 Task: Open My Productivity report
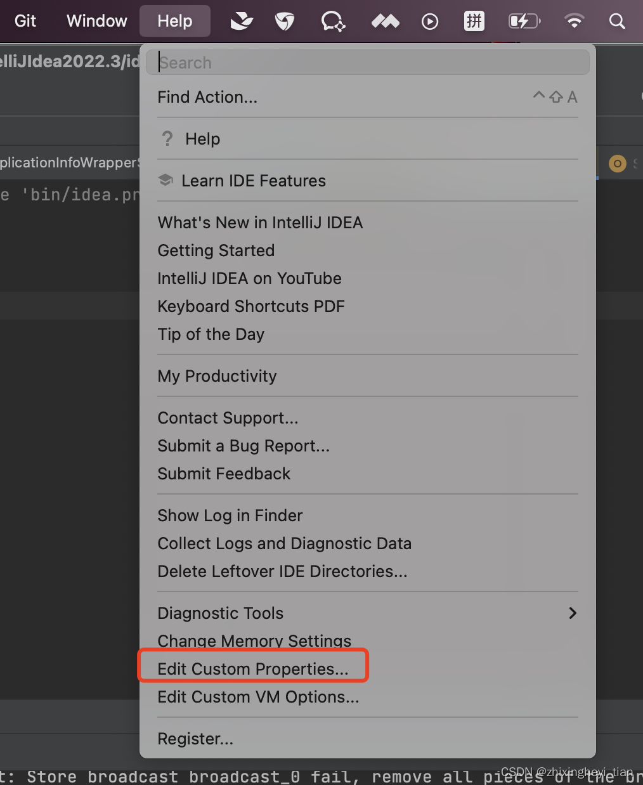click(x=368, y=376)
